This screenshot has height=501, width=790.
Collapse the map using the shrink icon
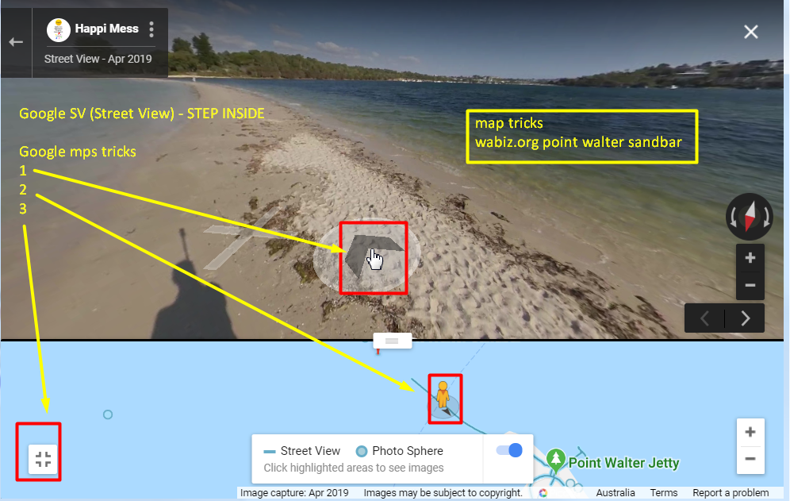pyautogui.click(x=43, y=459)
